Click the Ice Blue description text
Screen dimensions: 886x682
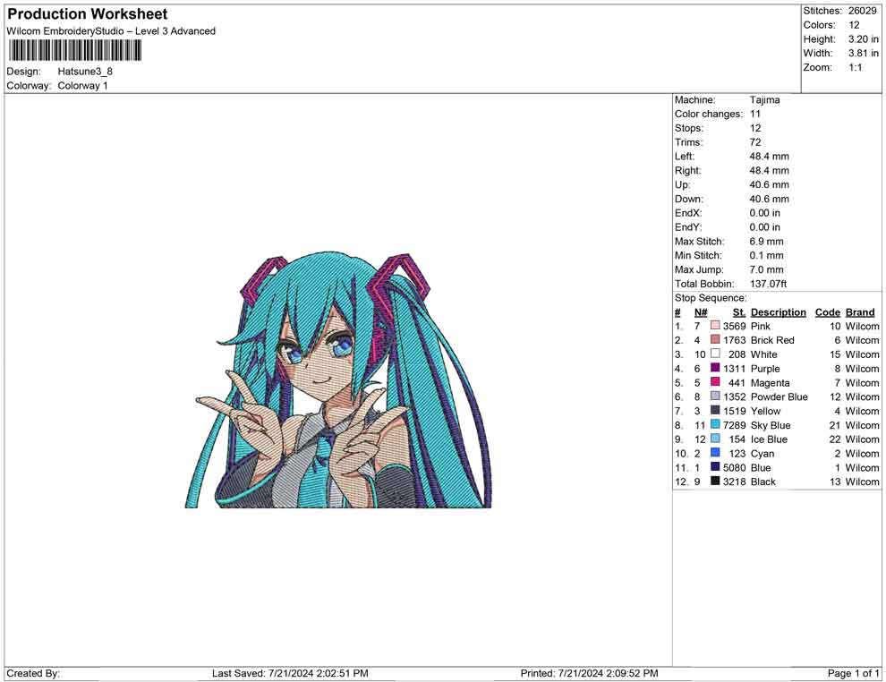tap(769, 439)
